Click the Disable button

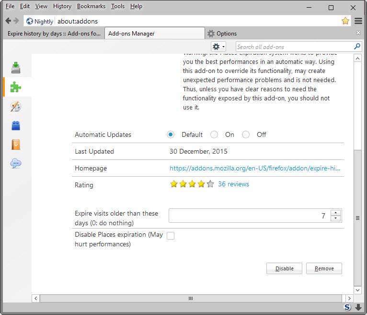click(284, 268)
